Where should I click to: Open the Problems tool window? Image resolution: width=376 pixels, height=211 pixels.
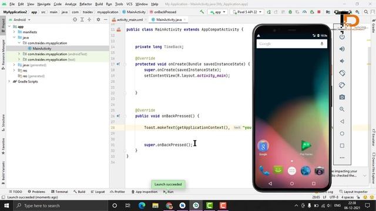(36, 192)
